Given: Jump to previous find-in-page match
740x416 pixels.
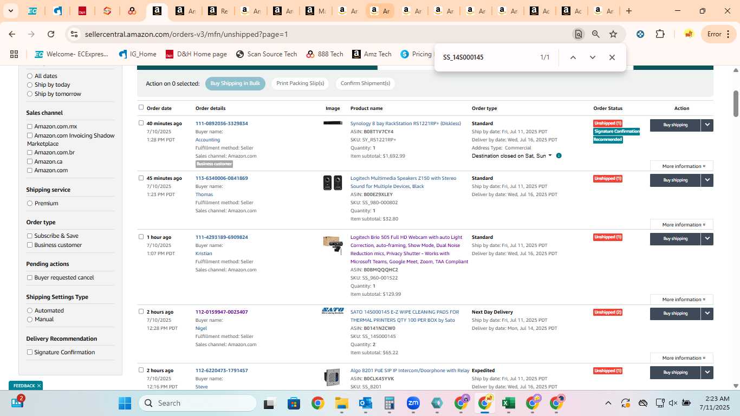Looking at the screenshot, I should (573, 57).
